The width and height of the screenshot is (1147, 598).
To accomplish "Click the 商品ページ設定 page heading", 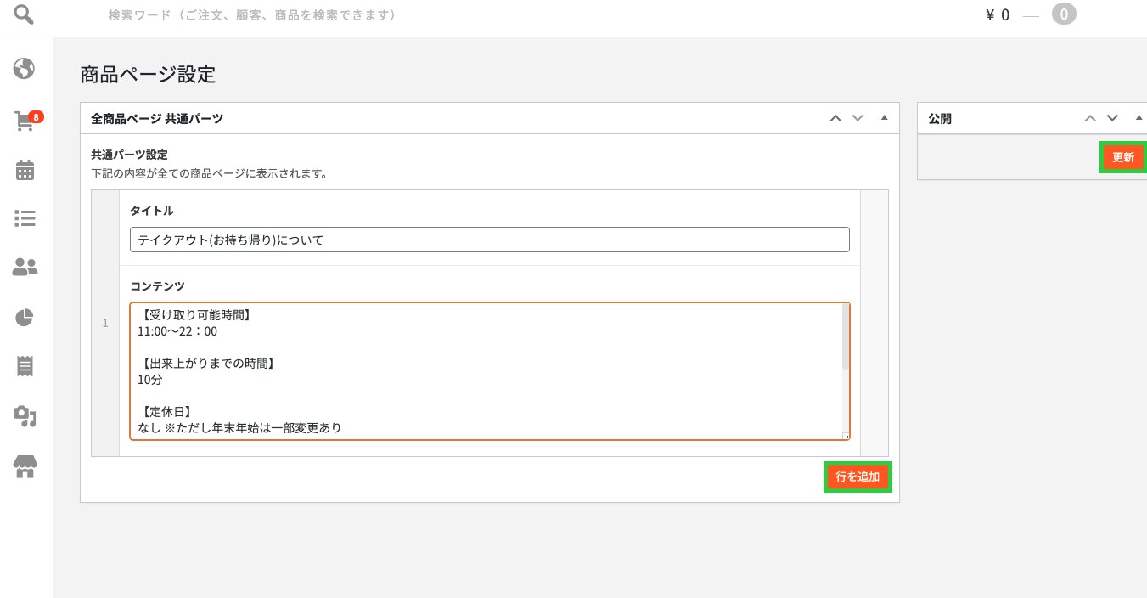I will [148, 75].
